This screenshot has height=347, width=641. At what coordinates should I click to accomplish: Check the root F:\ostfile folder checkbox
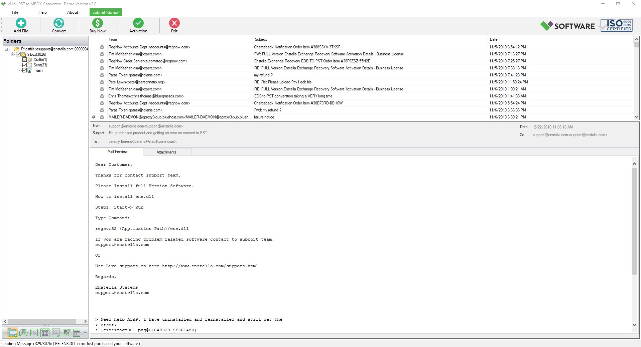click(x=12, y=49)
